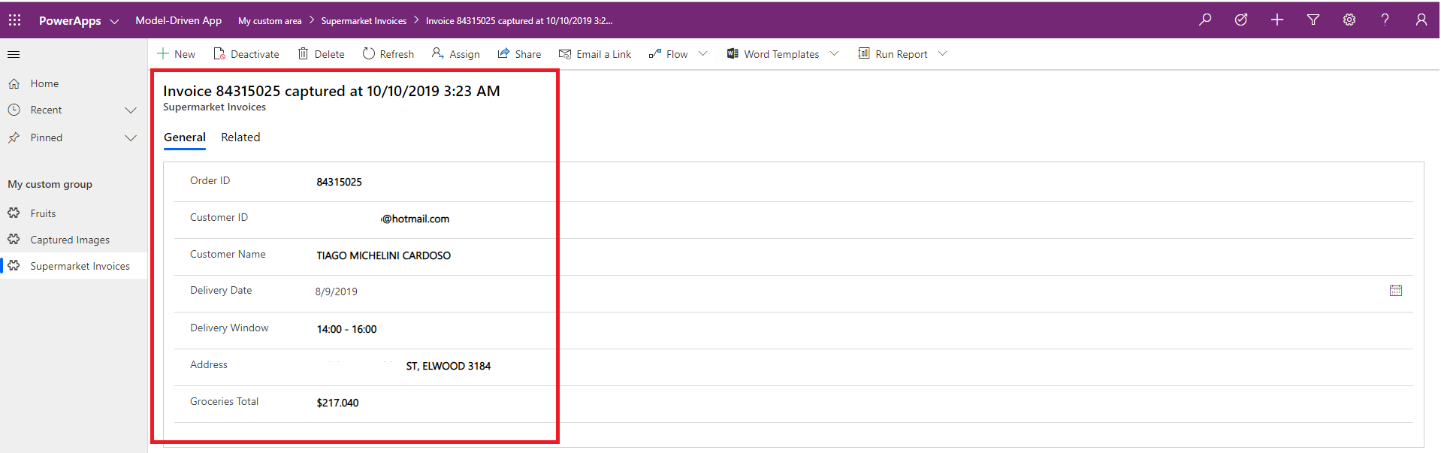Image resolution: width=1441 pixels, height=453 pixels.
Task: Expand the Recent section chevron
Action: pos(131,110)
